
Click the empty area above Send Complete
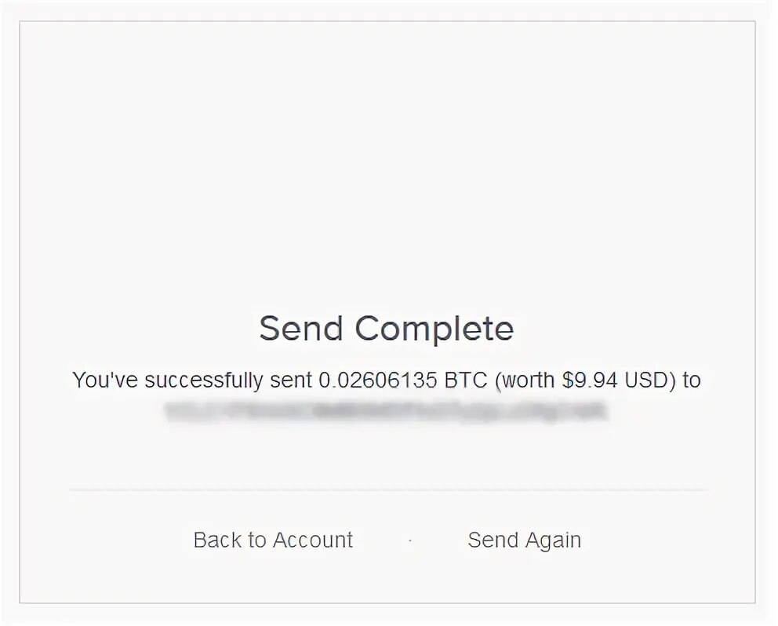[387, 164]
